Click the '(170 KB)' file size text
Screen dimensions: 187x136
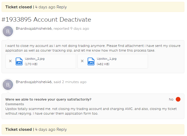pyautogui.click(x=31, y=64)
